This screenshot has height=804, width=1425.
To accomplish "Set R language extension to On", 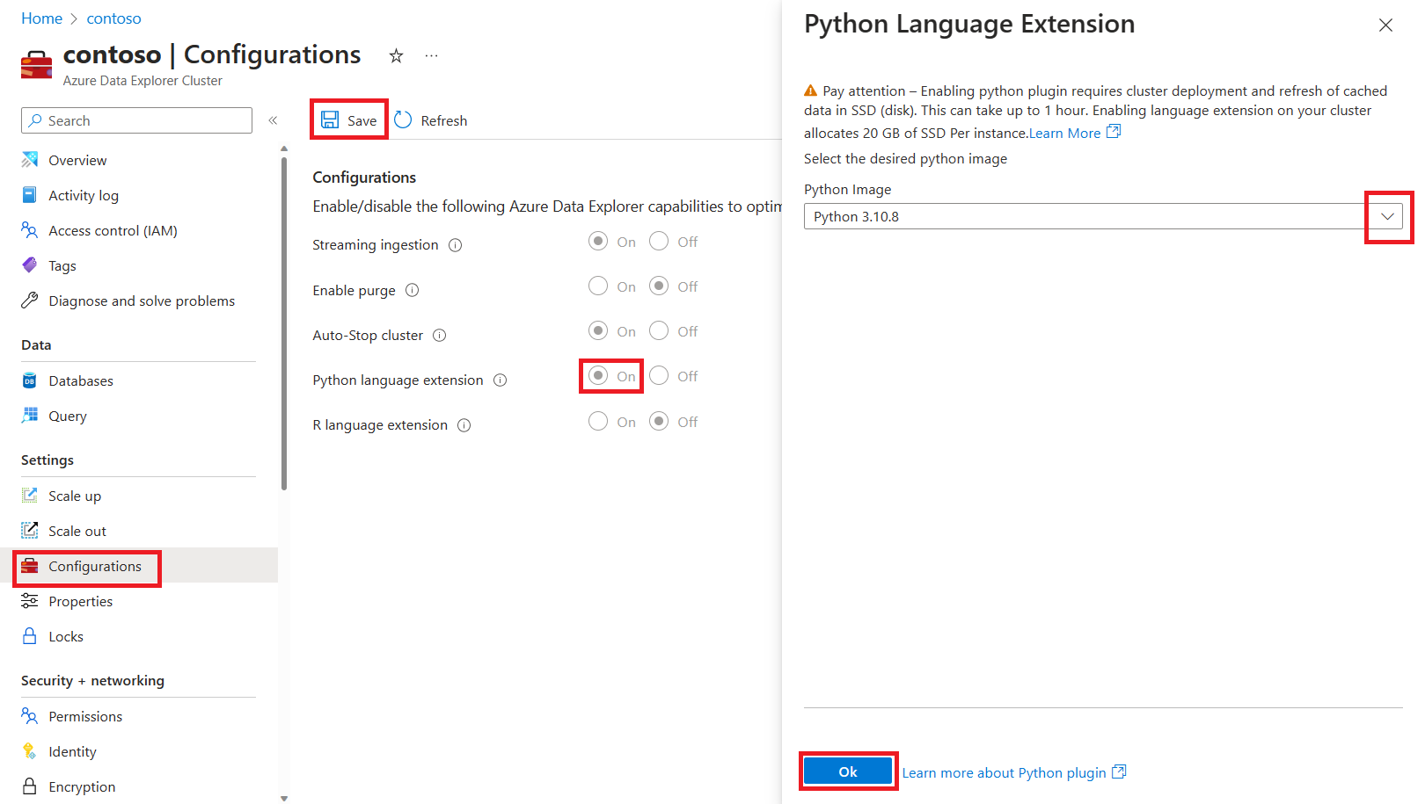I will tap(598, 421).
